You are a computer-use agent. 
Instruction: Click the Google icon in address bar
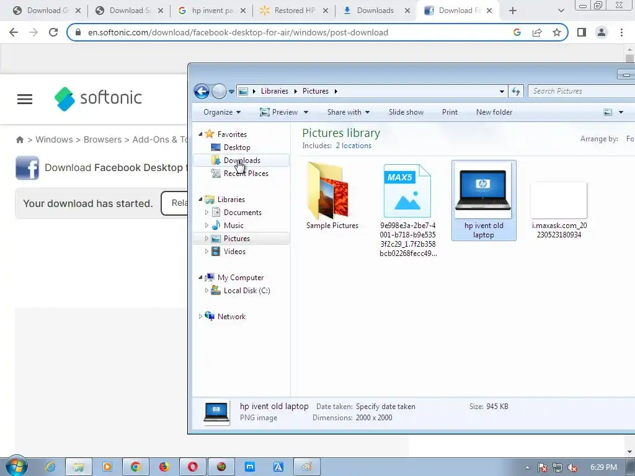point(517,32)
